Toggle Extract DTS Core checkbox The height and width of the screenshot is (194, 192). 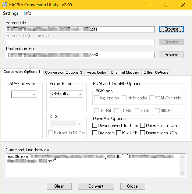(50, 133)
